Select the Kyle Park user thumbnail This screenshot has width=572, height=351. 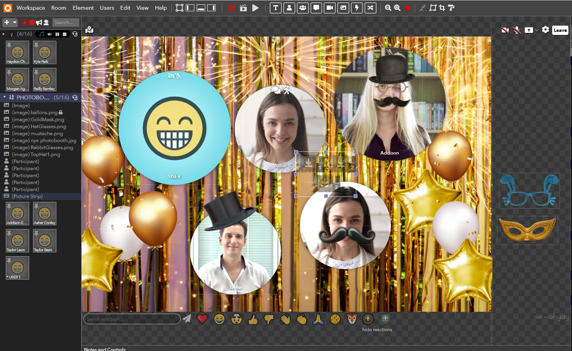click(x=45, y=52)
